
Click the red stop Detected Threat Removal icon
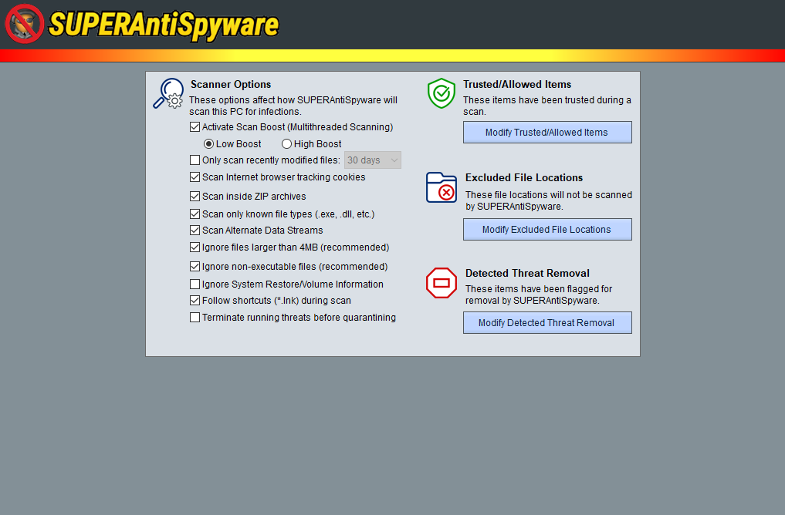pyautogui.click(x=441, y=283)
